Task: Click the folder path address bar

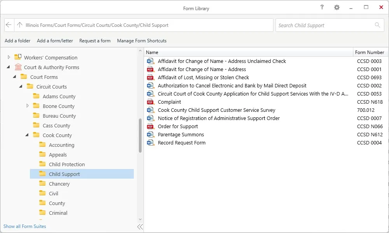Action: [x=144, y=25]
